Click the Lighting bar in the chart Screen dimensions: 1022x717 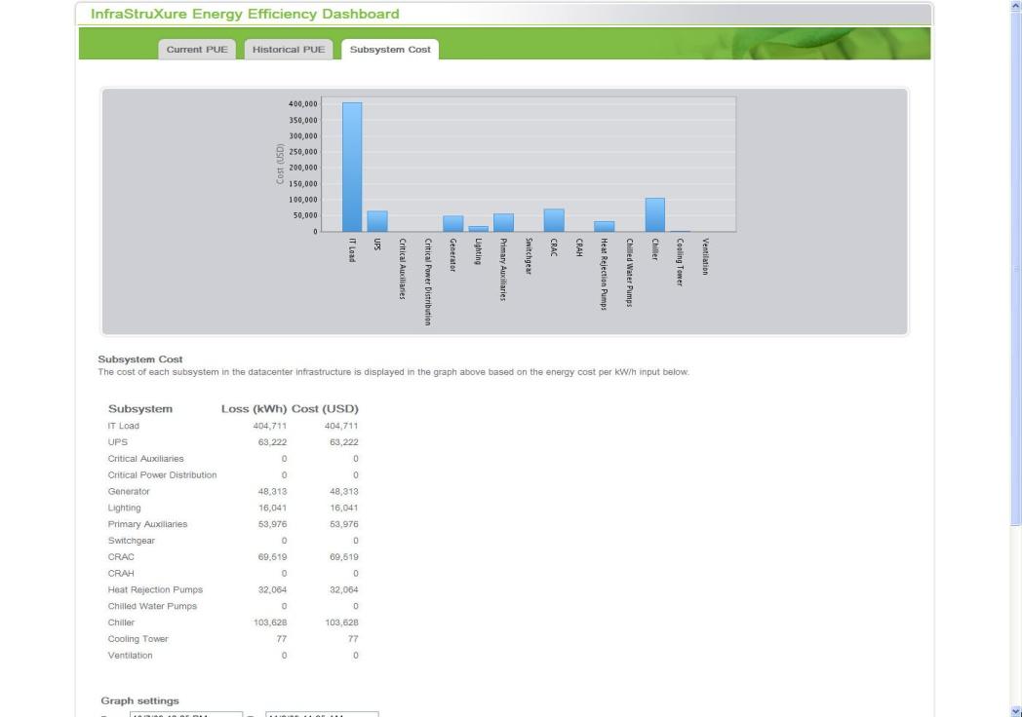[x=479, y=229]
